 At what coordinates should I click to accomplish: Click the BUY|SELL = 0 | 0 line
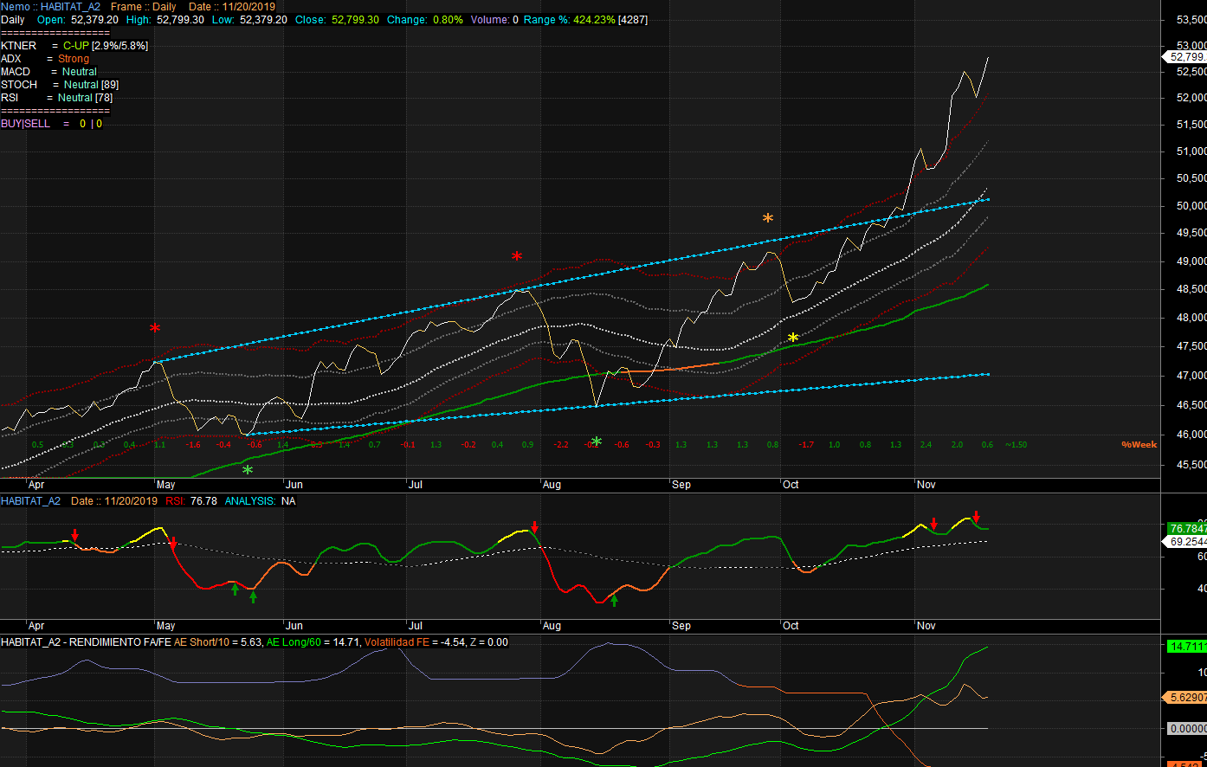(51, 123)
